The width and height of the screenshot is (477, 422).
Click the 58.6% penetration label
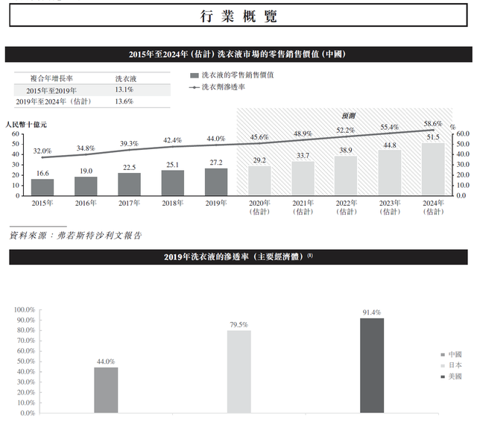[433, 124]
